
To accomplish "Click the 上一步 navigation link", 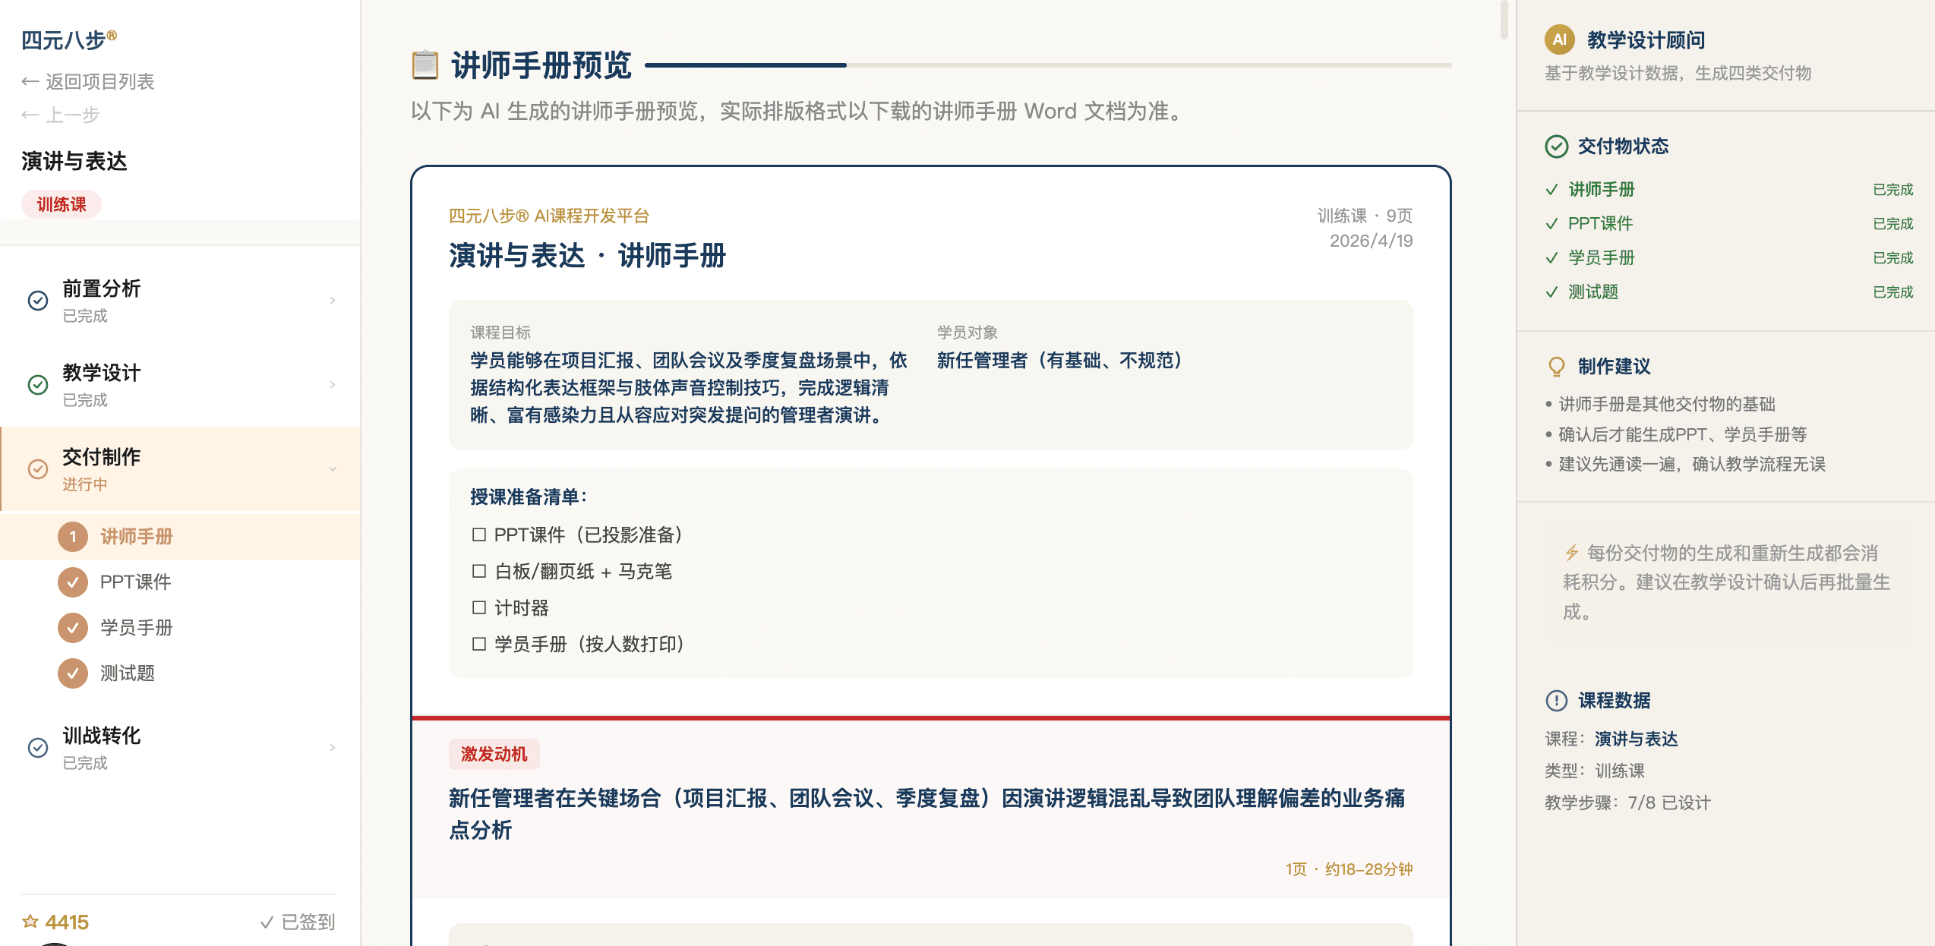I will 61,115.
